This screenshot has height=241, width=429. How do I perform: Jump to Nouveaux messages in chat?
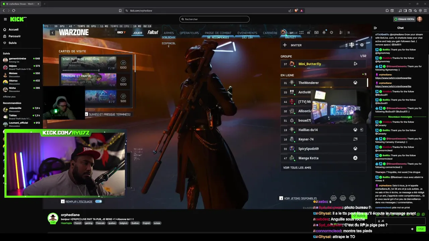click(x=400, y=117)
